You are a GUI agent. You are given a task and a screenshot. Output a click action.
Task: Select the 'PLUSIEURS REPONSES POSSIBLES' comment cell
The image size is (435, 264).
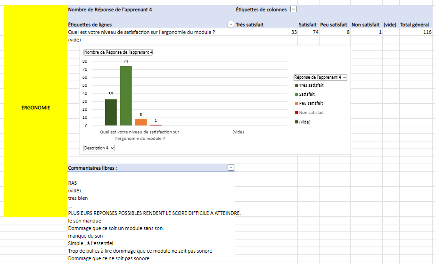tap(154, 213)
